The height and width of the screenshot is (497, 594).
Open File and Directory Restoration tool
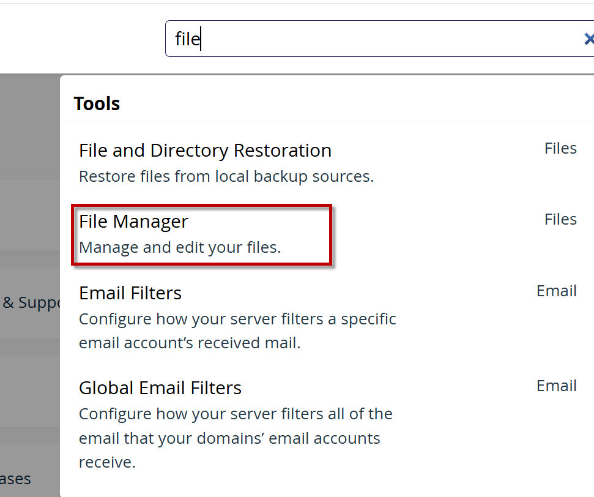(x=205, y=151)
